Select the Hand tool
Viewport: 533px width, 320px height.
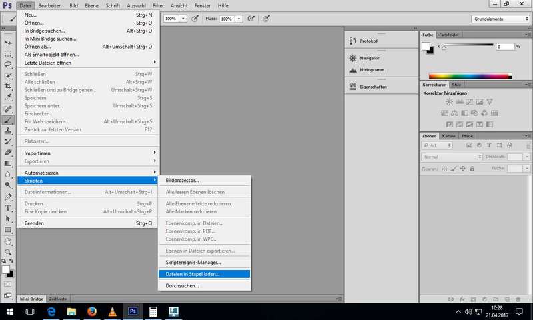[8, 241]
